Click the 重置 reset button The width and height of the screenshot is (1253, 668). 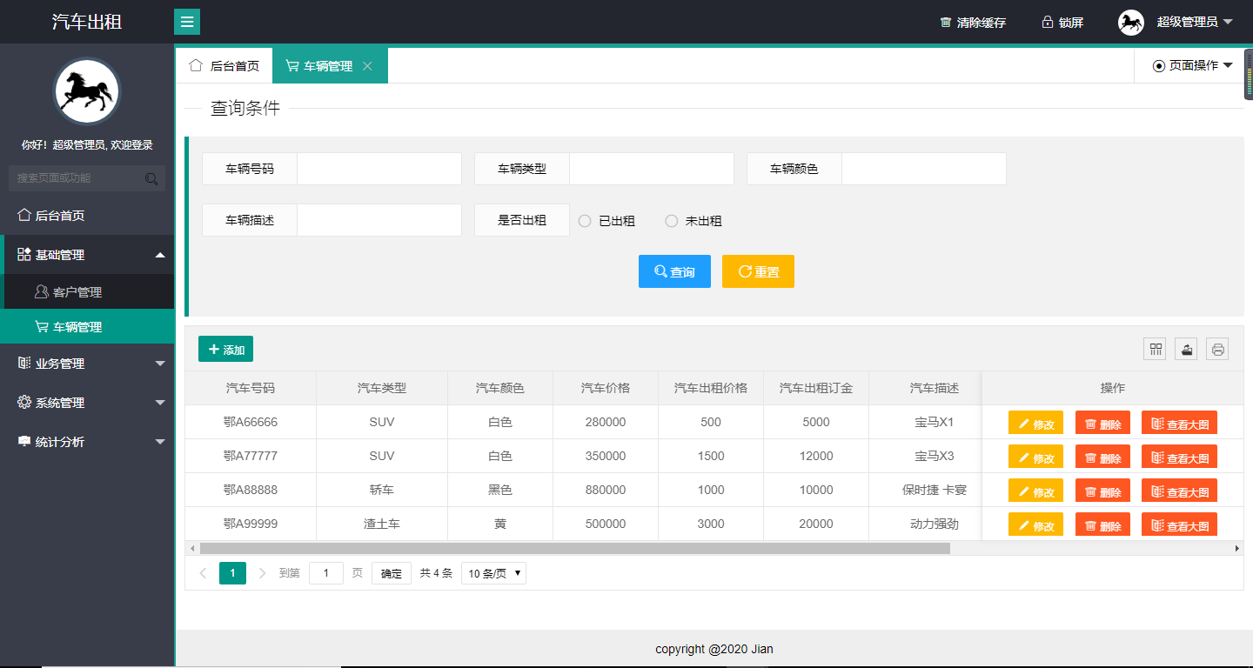point(758,271)
